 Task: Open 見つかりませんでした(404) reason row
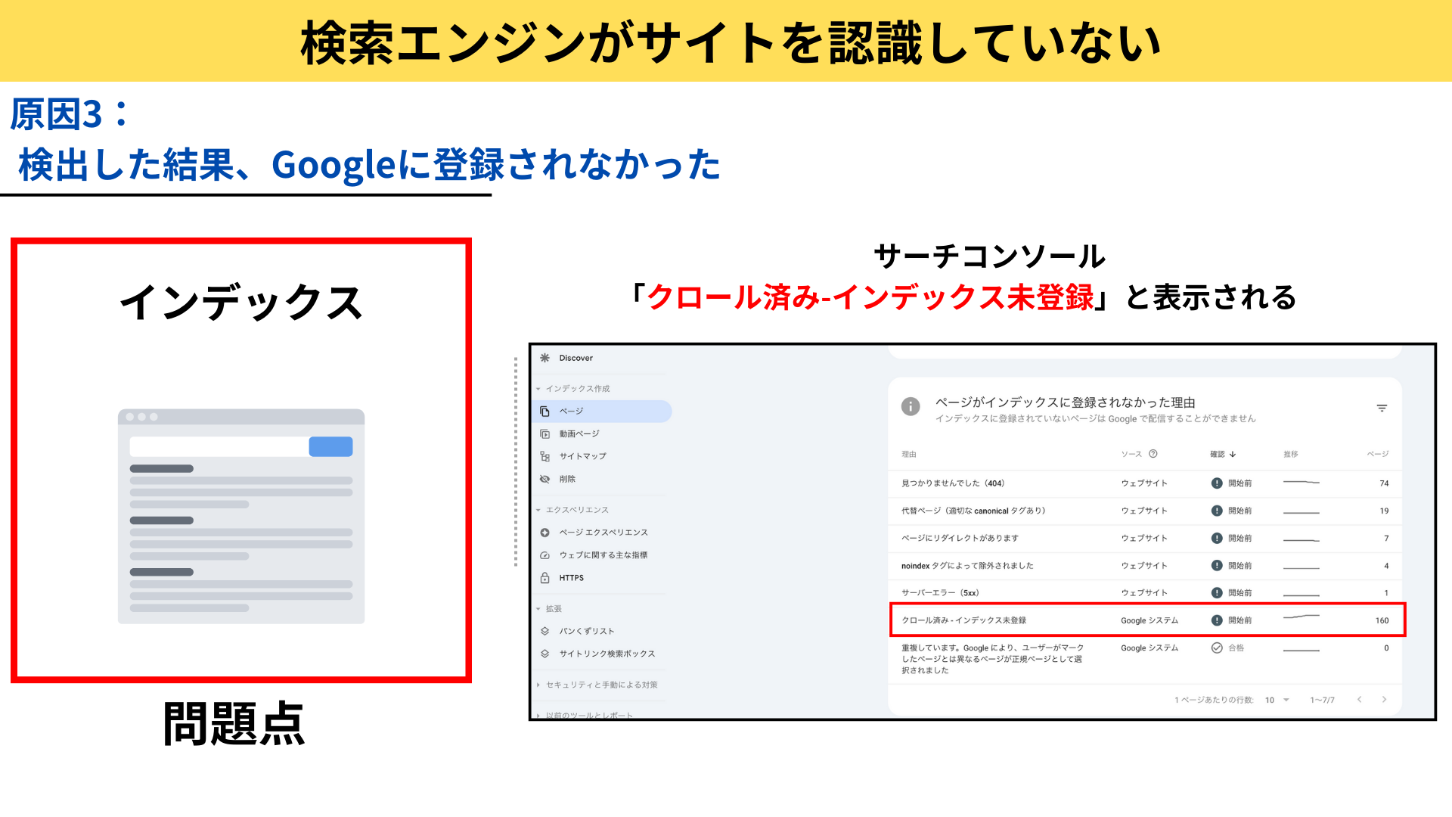point(1145,483)
